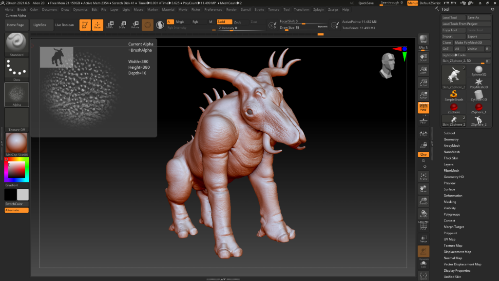
Task: Click the Gizmo 3D sphere icon
Action: coord(147,25)
